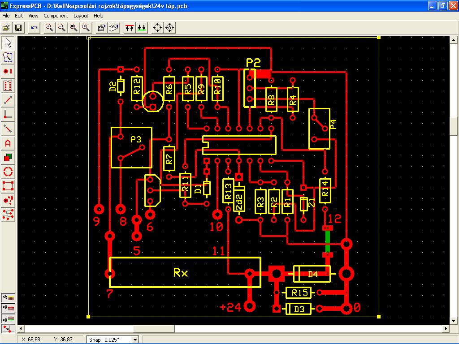Screen dimensions: 459x344
Task: Click horizontal scrollbar right arrow
Action: [446, 328]
